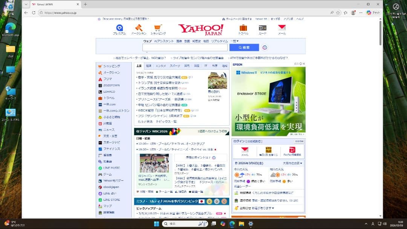Open the ヘルプ link at top right

coord(300,19)
